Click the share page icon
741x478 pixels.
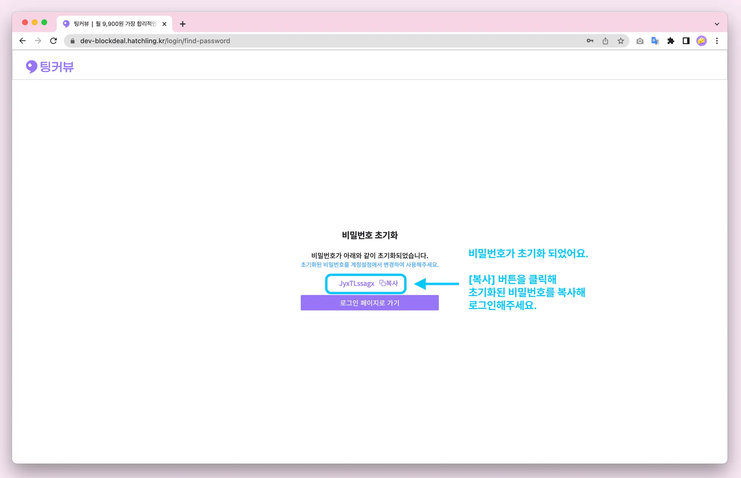pyautogui.click(x=605, y=41)
